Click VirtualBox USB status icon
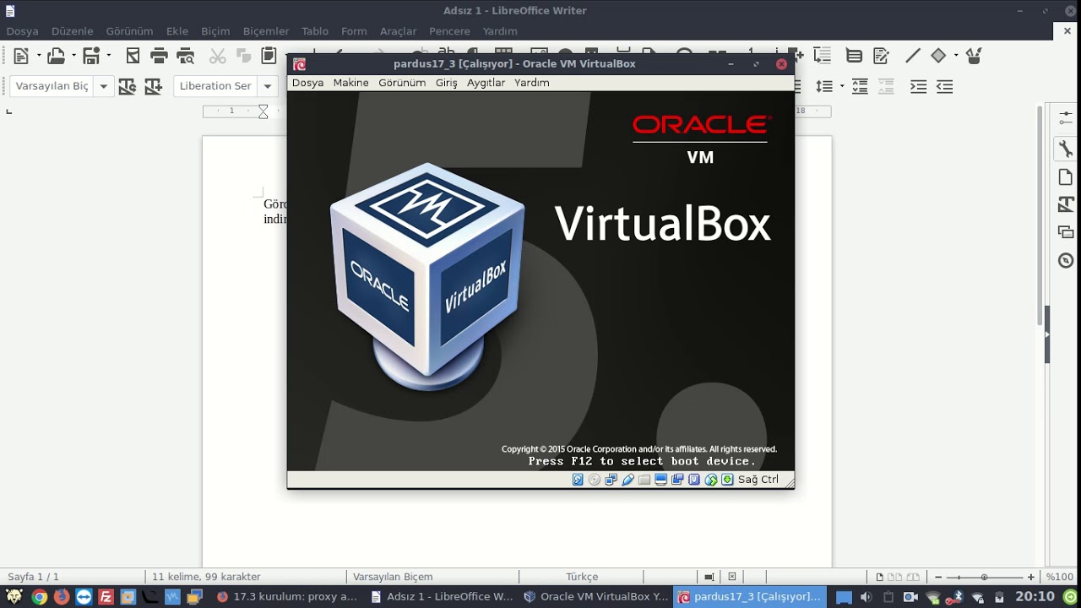This screenshot has height=608, width=1081. click(x=627, y=480)
